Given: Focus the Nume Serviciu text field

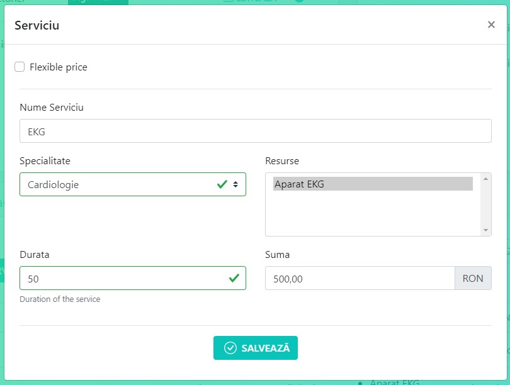Looking at the screenshot, I should pyautogui.click(x=255, y=131).
